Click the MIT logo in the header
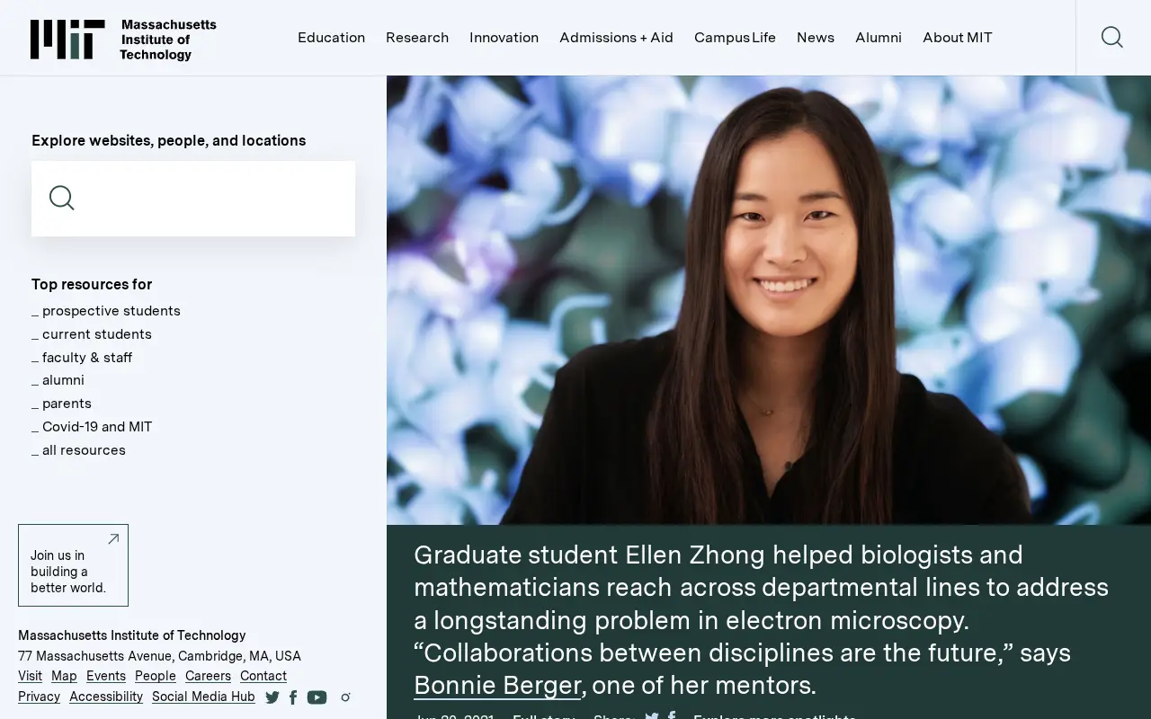1151x719 pixels. 123,40
